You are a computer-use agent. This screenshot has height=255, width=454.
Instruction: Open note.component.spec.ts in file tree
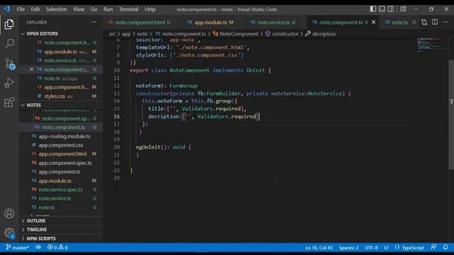coord(66,118)
